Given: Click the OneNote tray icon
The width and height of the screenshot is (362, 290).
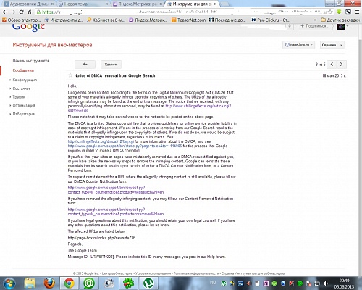Looking at the screenshot, I should point(266,283).
